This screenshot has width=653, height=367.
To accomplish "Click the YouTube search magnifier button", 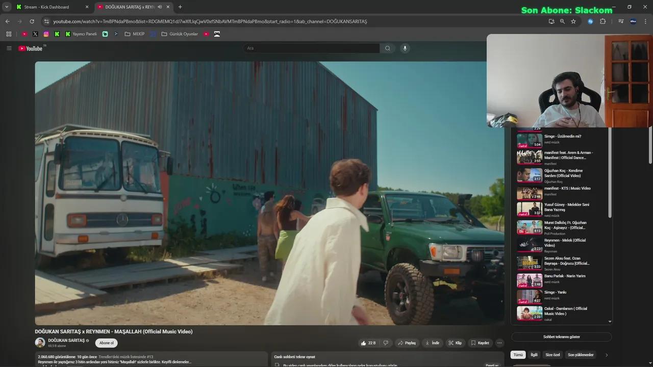I will [388, 48].
